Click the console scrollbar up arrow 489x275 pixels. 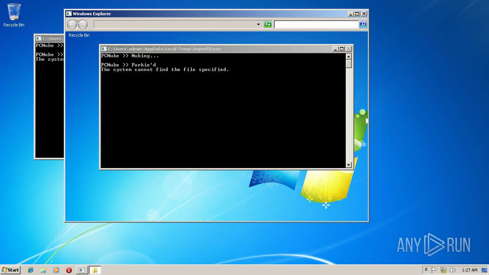pyautogui.click(x=348, y=56)
